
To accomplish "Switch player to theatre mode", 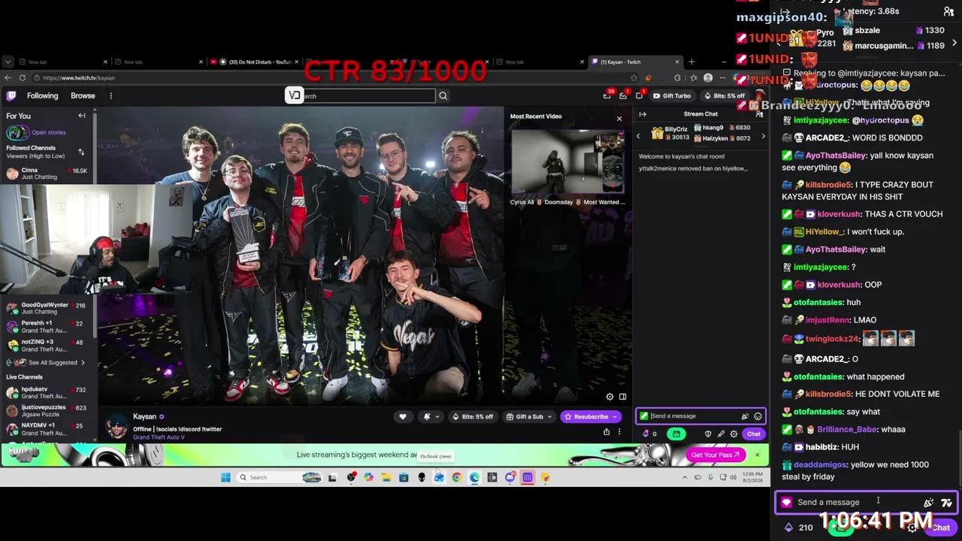I will [x=622, y=397].
